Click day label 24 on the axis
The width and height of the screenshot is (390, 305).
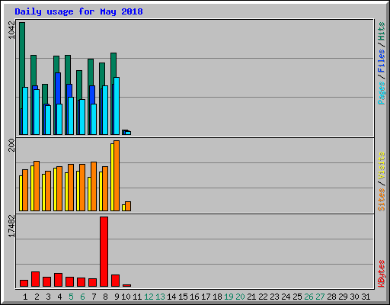point(286,297)
